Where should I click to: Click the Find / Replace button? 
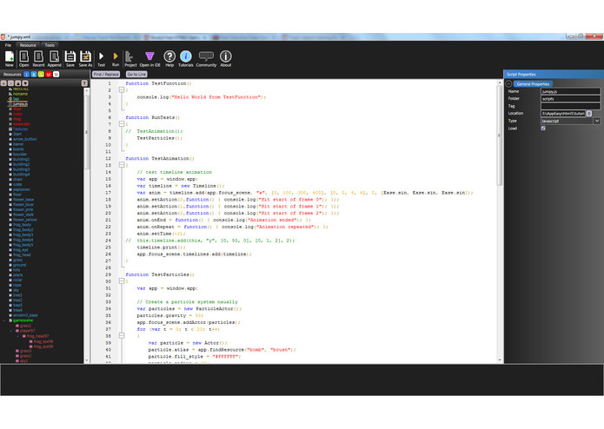pos(106,75)
